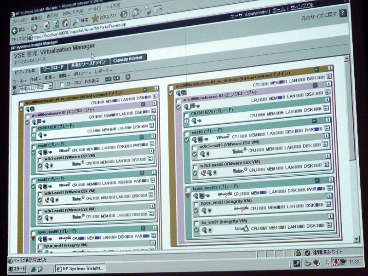Check the esx03 blade checkbox

[187, 134]
